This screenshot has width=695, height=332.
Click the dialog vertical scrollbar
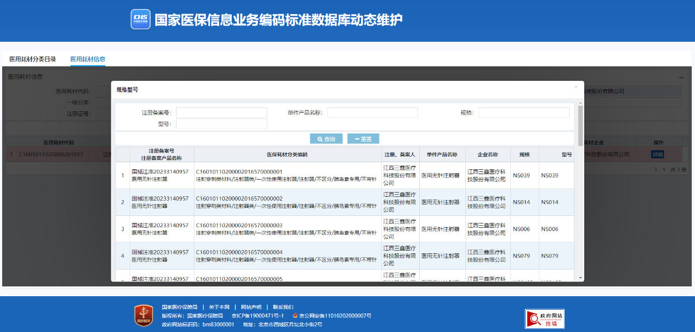tap(580, 126)
